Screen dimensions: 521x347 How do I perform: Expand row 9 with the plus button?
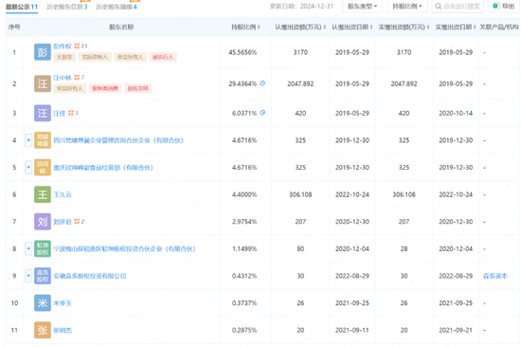28,276
